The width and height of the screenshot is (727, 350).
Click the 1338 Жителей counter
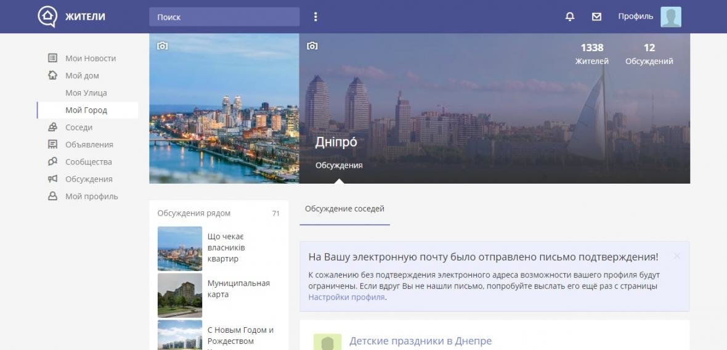tap(591, 54)
